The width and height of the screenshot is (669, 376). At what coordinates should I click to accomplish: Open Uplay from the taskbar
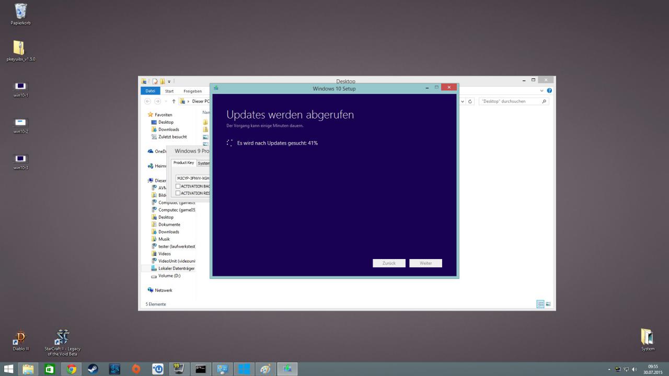[x=157, y=369]
